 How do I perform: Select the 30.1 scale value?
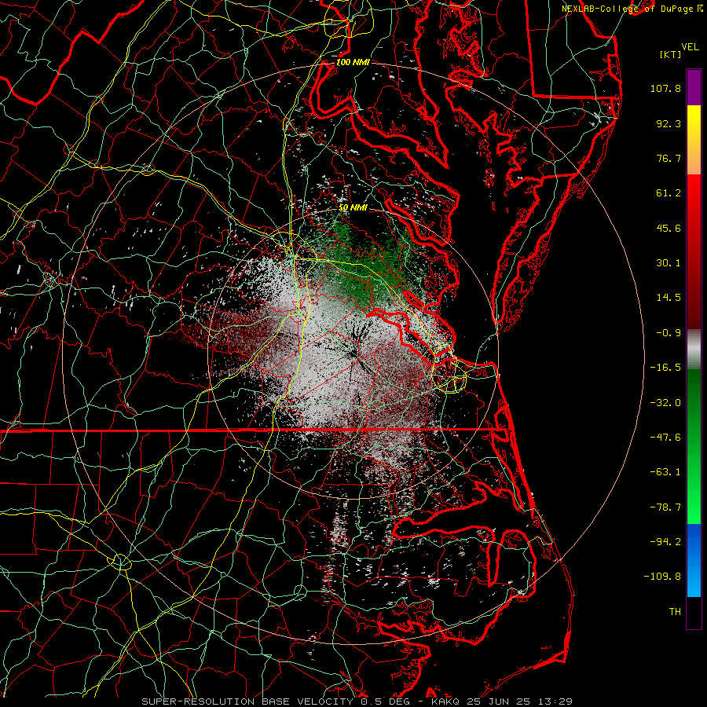pos(669,263)
